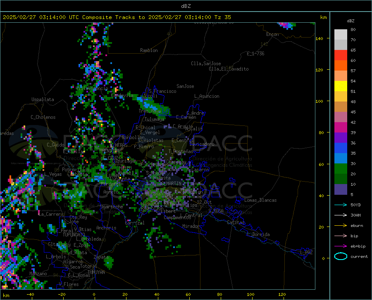372x300 pixels.
Task: Click the S_MARTIN city label
Action: pyautogui.click(x=171, y=184)
